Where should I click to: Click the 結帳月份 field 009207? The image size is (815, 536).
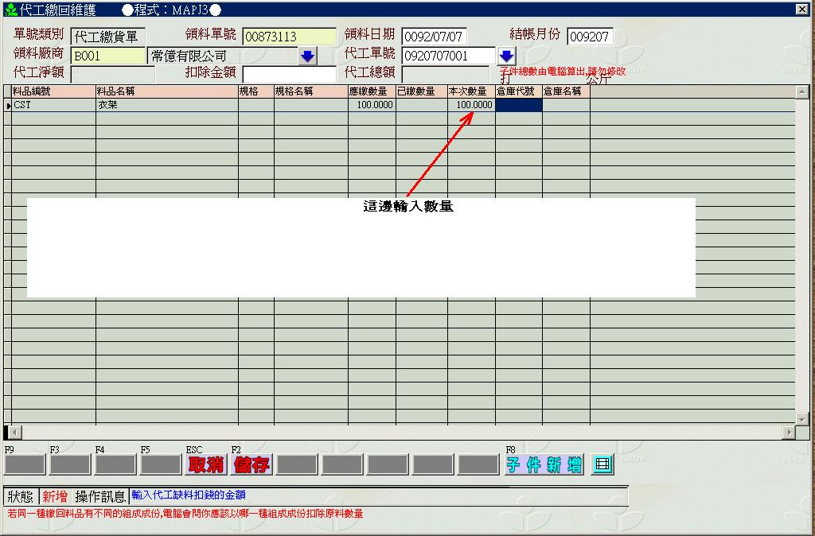point(590,37)
